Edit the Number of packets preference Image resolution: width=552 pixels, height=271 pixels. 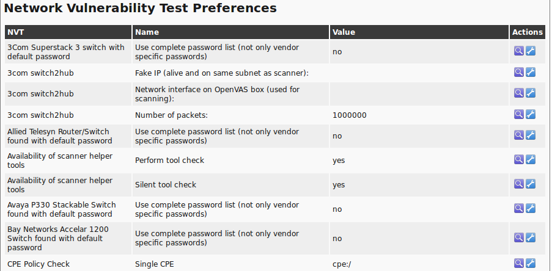pos(531,115)
